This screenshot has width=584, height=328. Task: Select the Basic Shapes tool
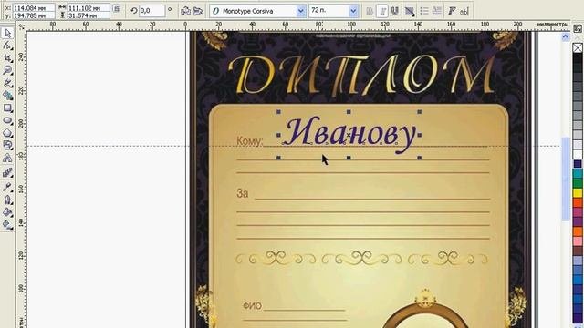point(7,146)
